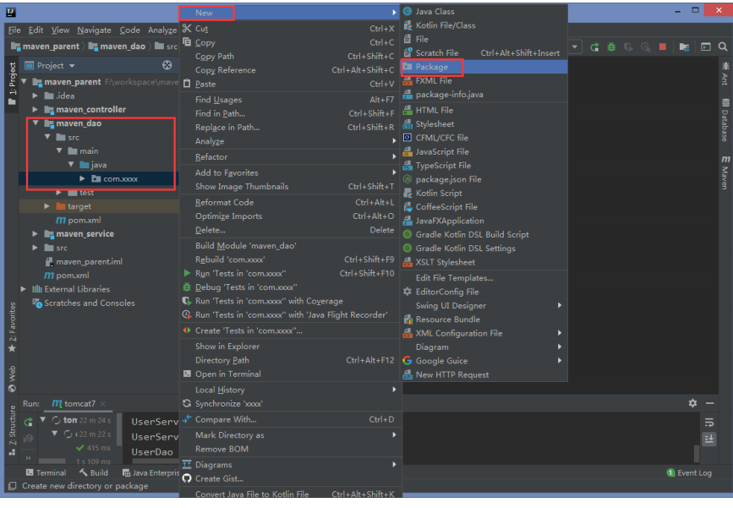
Task: Open the Build tool window button
Action: coord(94,473)
